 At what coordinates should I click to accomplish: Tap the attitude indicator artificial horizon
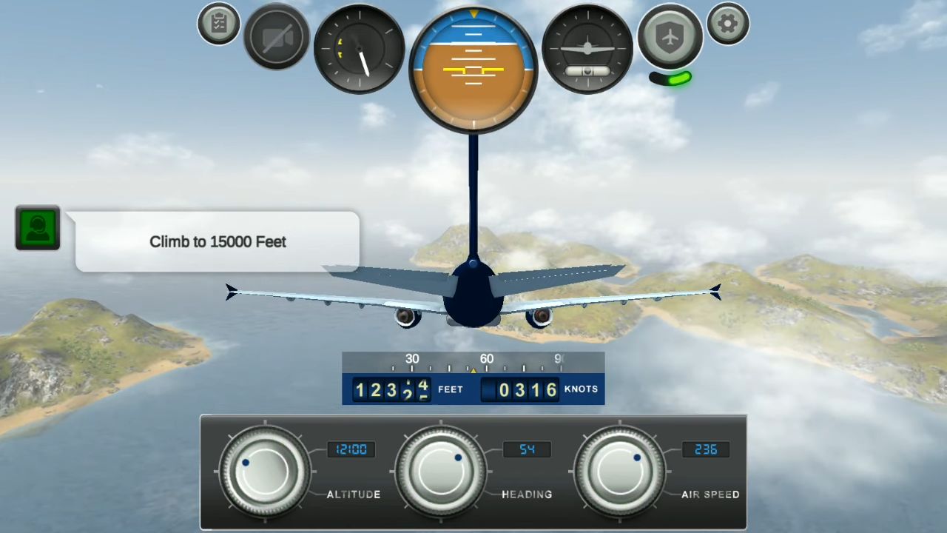click(473, 70)
